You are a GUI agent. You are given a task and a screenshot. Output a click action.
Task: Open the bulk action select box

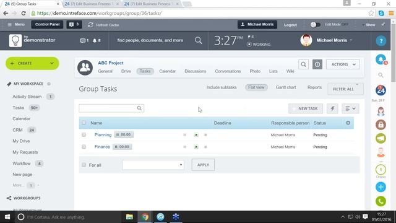click(x=153, y=165)
